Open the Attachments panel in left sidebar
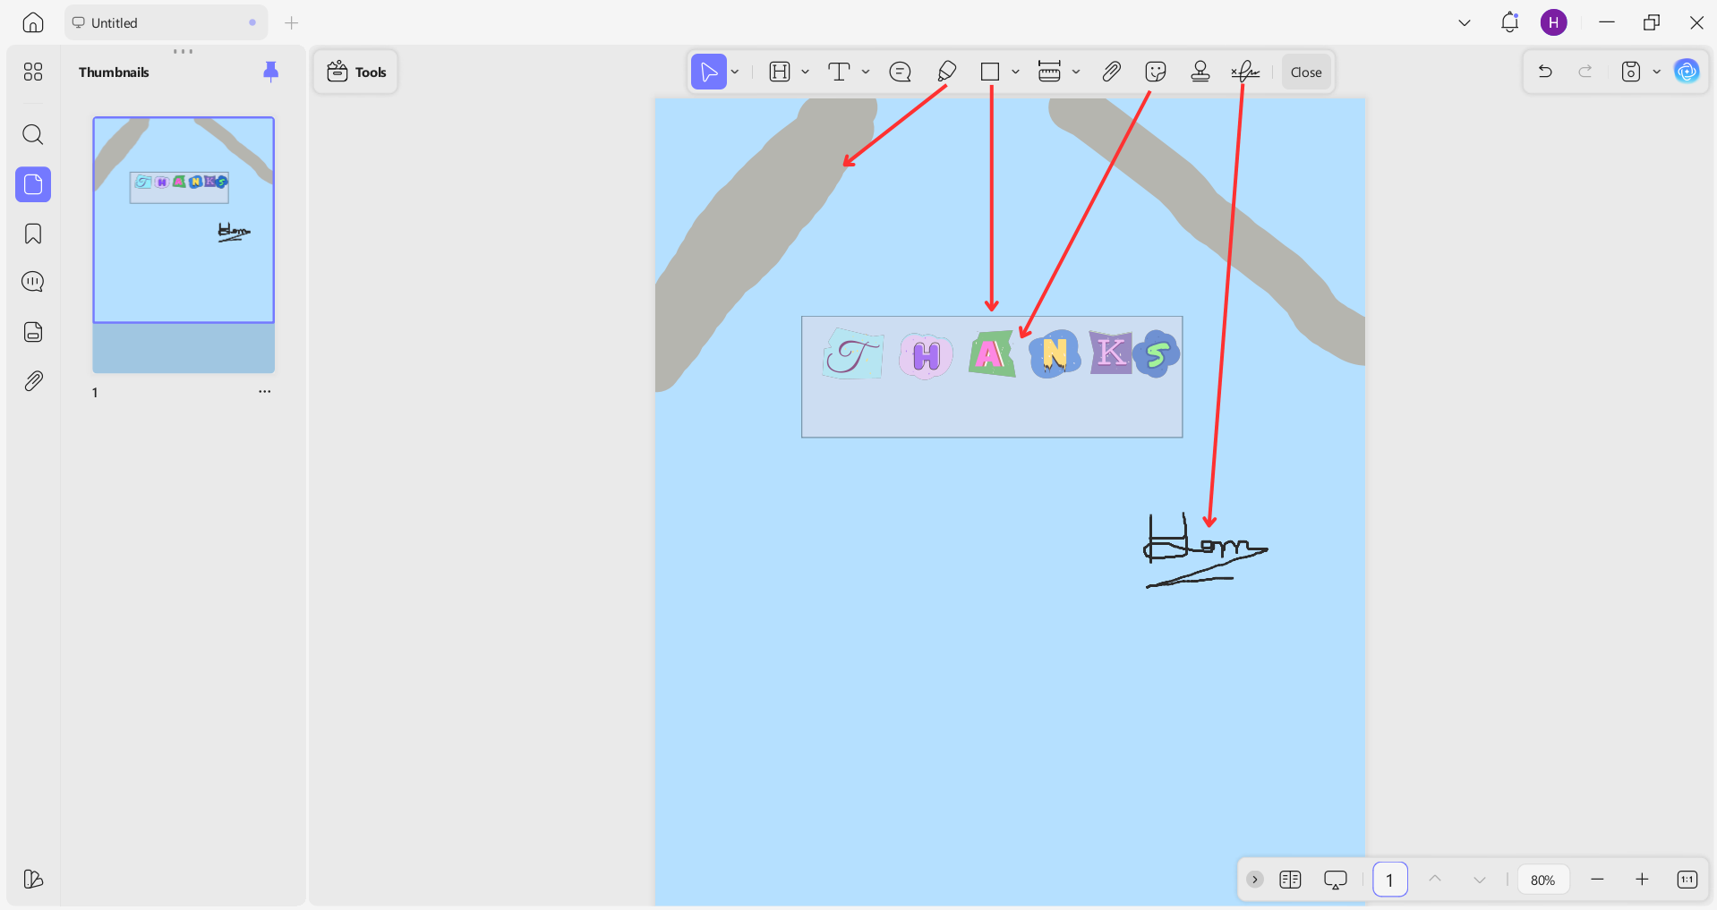The width and height of the screenshot is (1717, 910). tap(33, 381)
